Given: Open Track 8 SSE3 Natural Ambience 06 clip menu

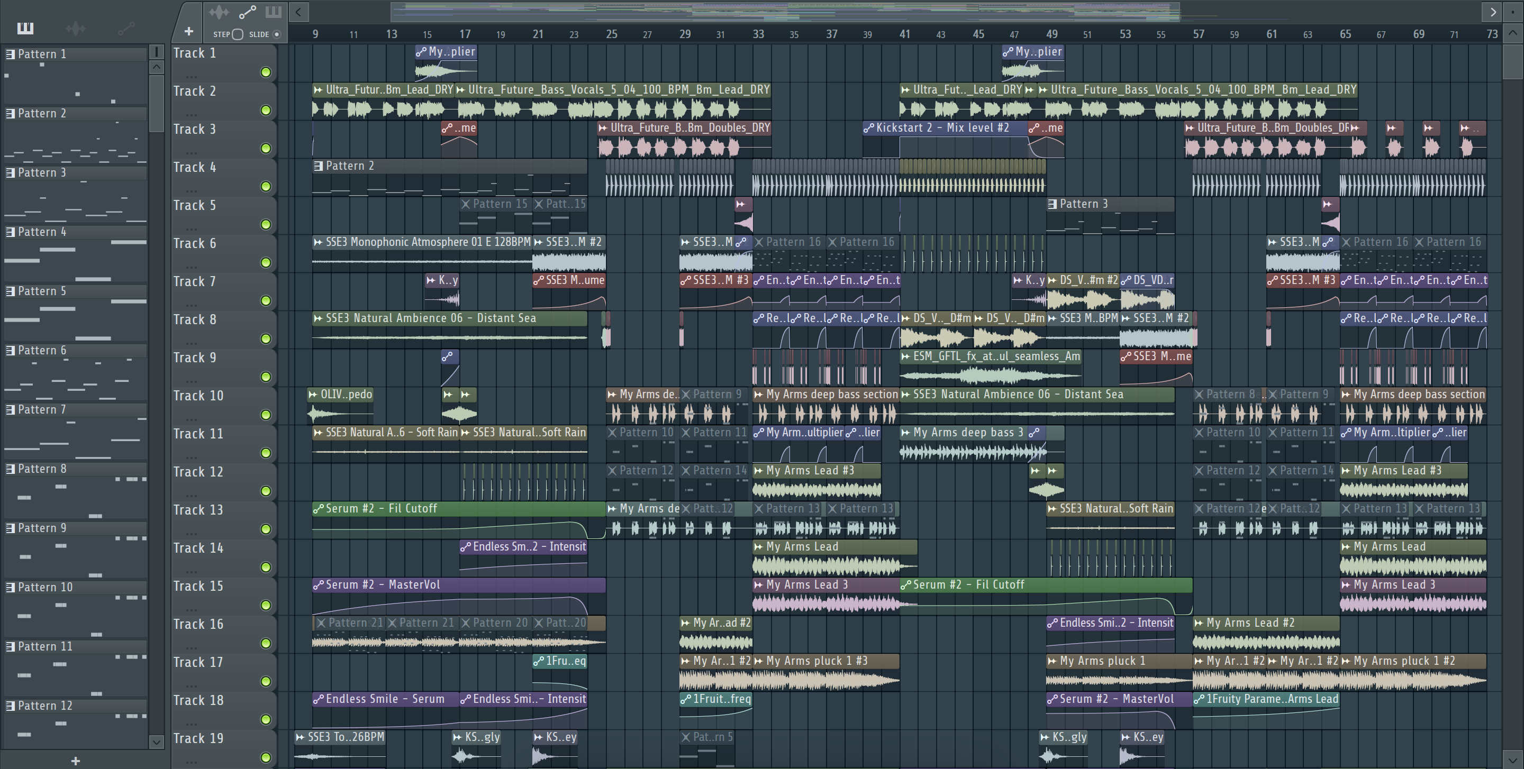Looking at the screenshot, I should coord(318,318).
